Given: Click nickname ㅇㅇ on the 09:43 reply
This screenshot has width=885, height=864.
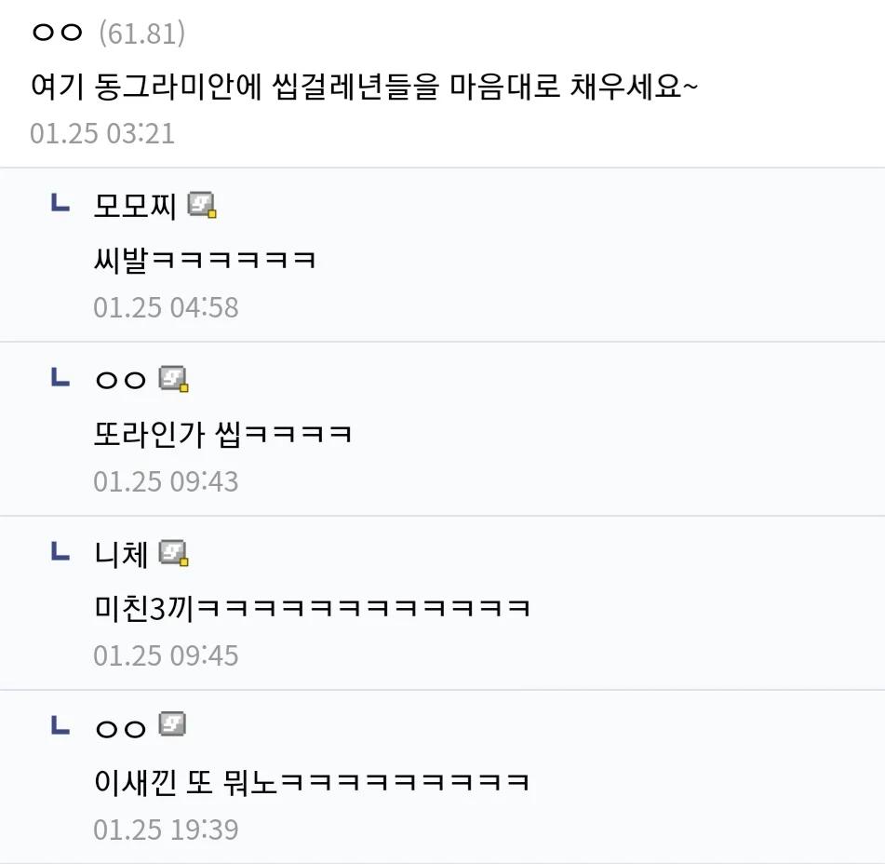Looking at the screenshot, I should pyautogui.click(x=121, y=380).
